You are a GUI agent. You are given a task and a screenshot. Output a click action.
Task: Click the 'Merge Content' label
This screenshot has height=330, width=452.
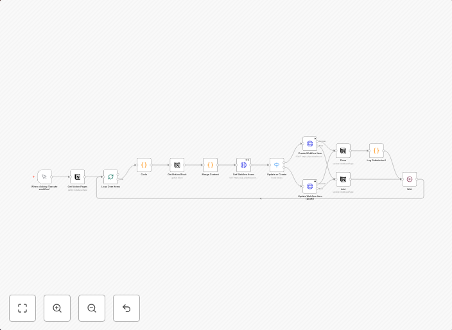pyautogui.click(x=210, y=175)
